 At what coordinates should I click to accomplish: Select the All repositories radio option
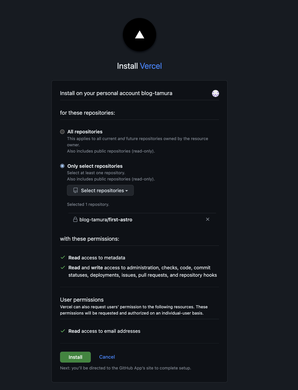62,132
